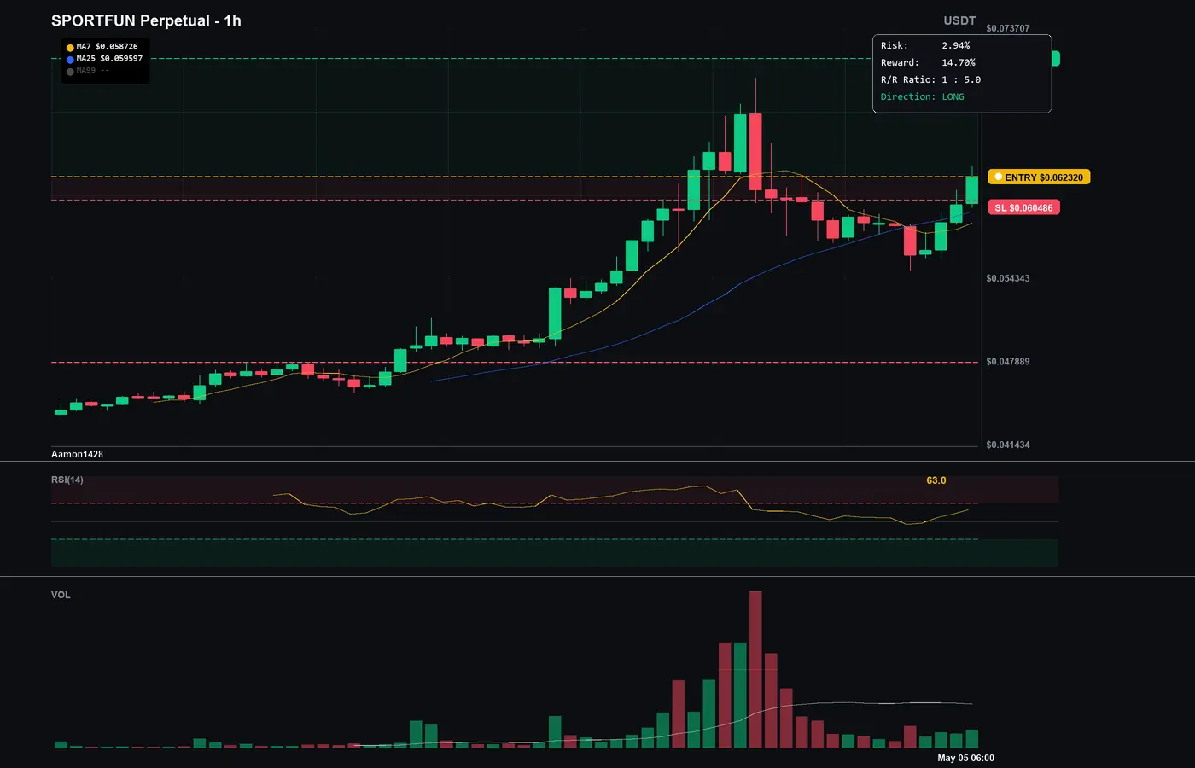This screenshot has width=1195, height=768.
Task: Click the gray MA99 legend dot
Action: [70, 72]
